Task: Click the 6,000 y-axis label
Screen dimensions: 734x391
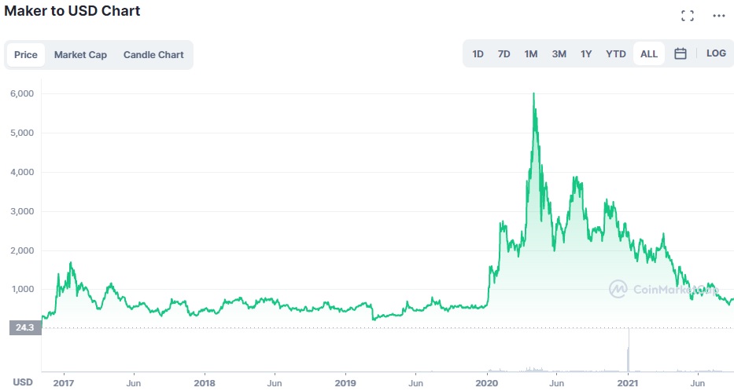Action: 22,93
